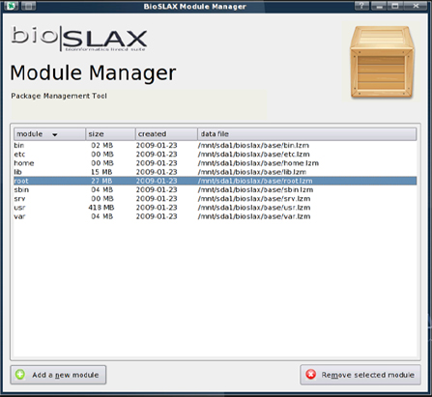432x397 pixels.
Task: Click the 15 MB size cell
Action: tap(101, 172)
